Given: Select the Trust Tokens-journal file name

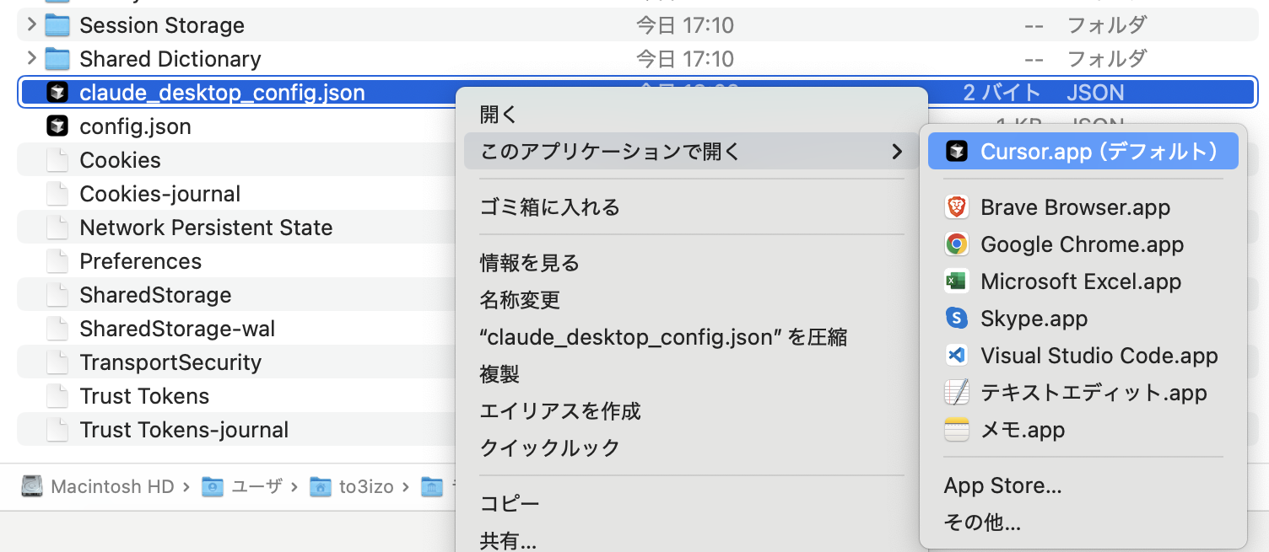Looking at the screenshot, I should pyautogui.click(x=184, y=430).
